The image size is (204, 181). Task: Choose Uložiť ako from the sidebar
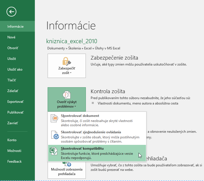click(x=18, y=69)
